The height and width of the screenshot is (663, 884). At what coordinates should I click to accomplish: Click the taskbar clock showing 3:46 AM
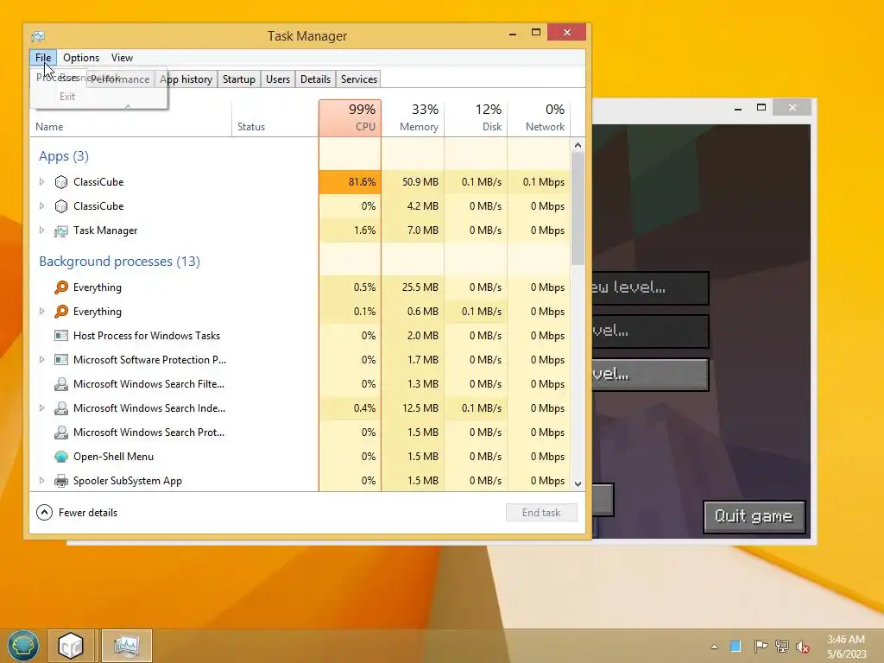point(846,646)
